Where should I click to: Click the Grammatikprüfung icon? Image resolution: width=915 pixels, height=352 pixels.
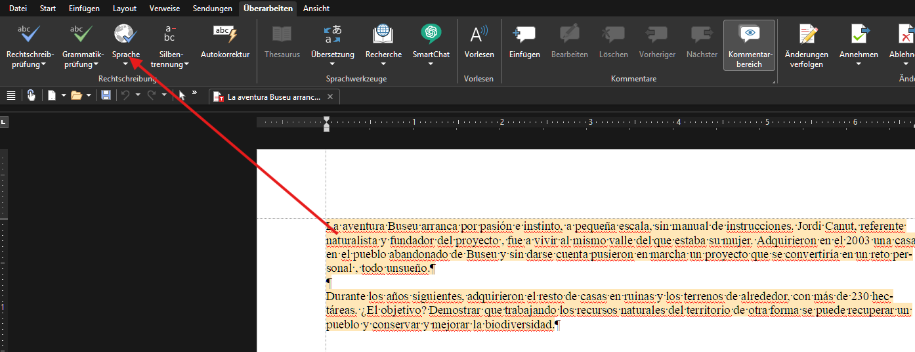(83, 33)
